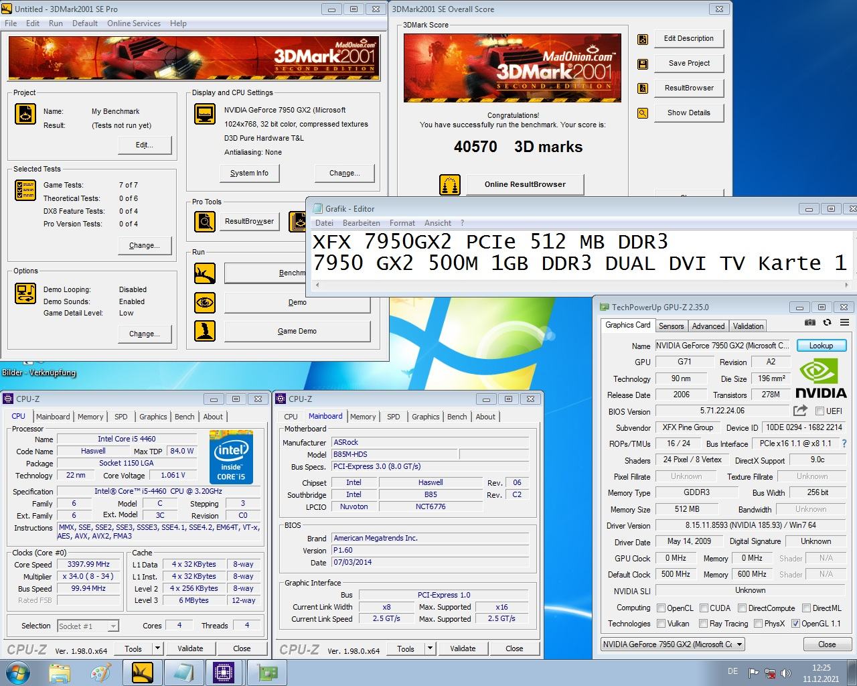Open the Online Services menu
Screen dimensions: 857x686
click(134, 23)
